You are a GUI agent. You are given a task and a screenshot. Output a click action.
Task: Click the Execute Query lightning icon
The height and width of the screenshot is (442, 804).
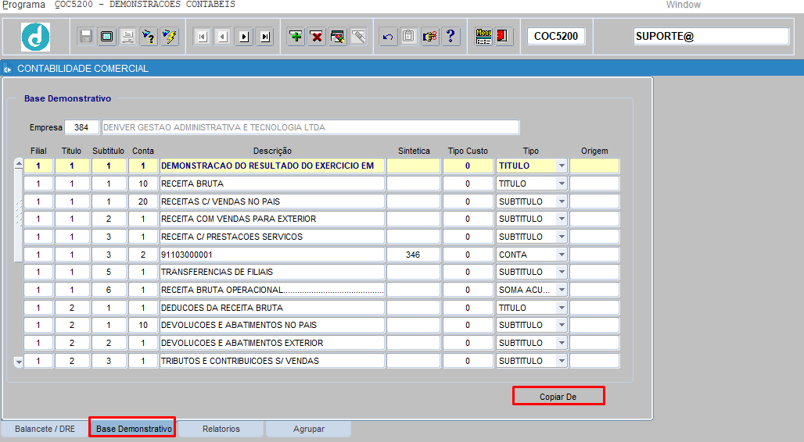169,37
